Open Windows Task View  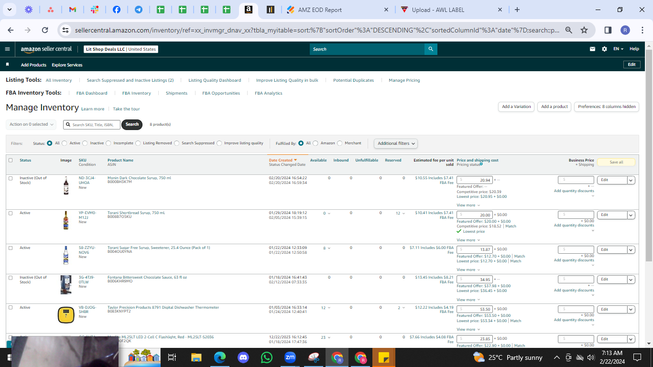(x=173, y=357)
